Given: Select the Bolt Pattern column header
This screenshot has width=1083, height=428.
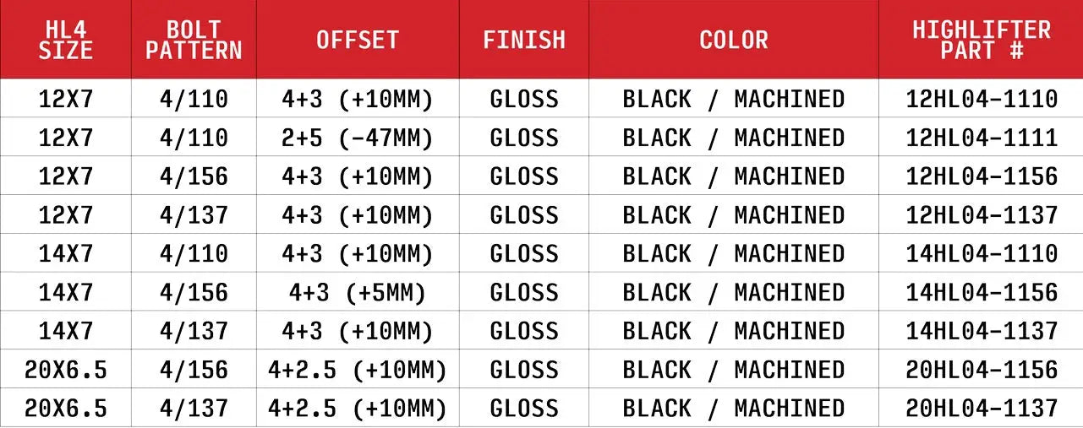Looking at the screenshot, I should [x=194, y=40].
